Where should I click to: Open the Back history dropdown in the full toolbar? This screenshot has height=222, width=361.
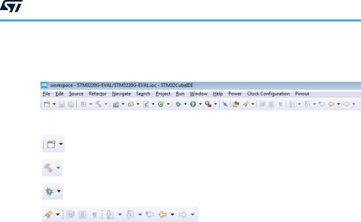point(339,104)
